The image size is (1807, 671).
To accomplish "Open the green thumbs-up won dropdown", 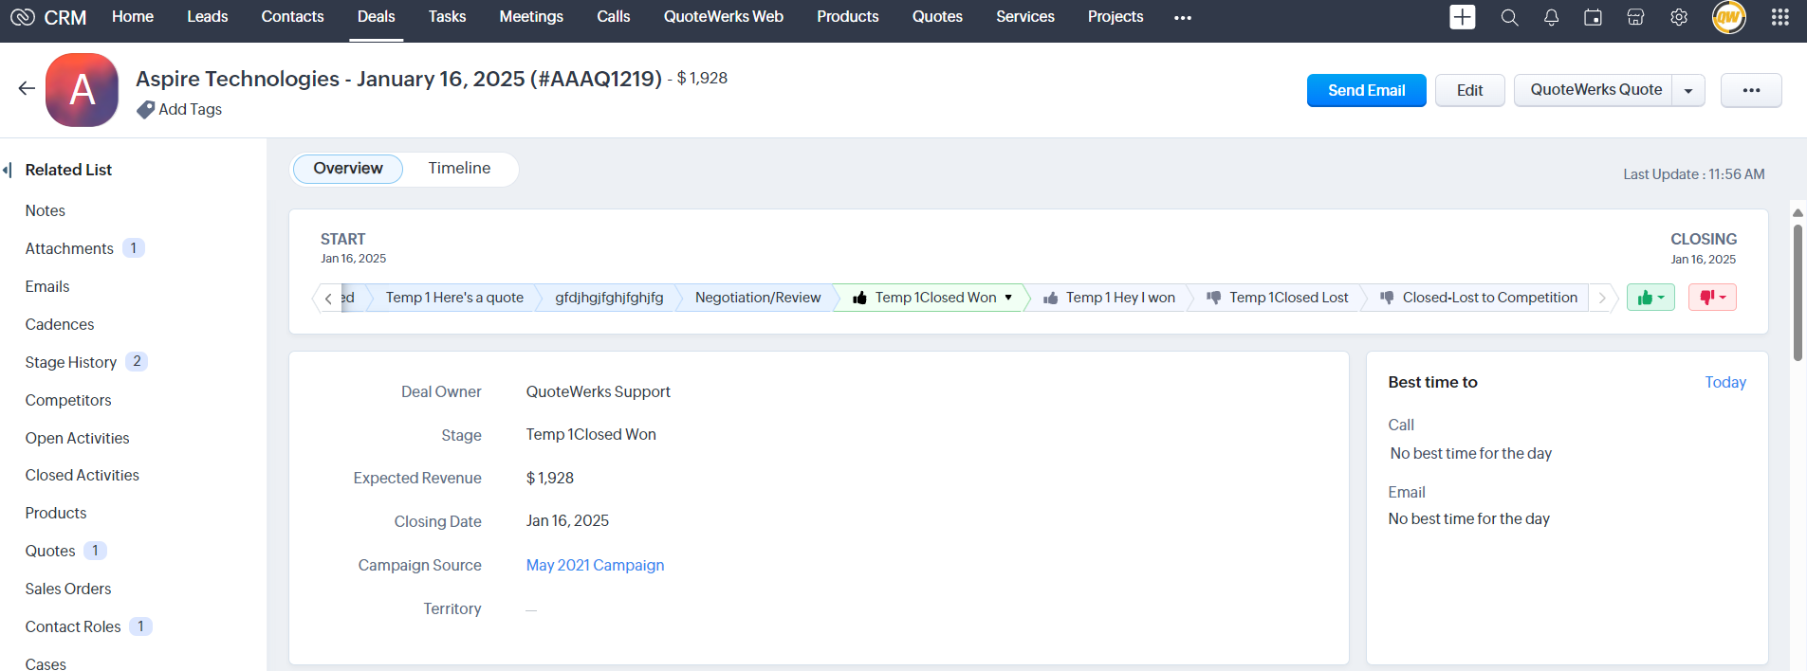I will pos(1650,298).
